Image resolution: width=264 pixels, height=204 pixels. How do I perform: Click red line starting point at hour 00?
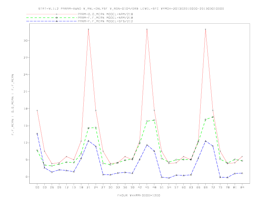click(37, 111)
